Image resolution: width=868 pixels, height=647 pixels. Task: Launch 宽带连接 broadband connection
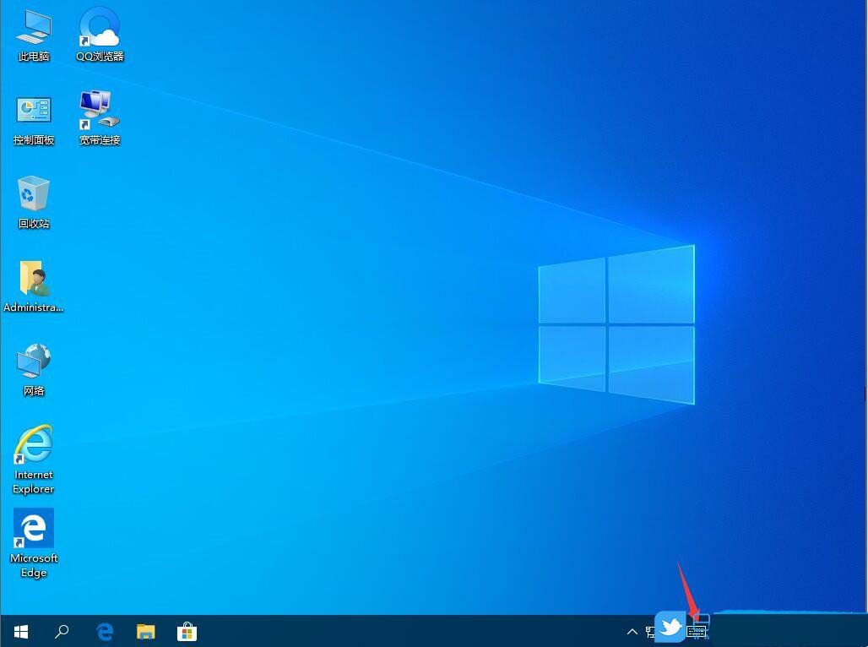[x=98, y=116]
